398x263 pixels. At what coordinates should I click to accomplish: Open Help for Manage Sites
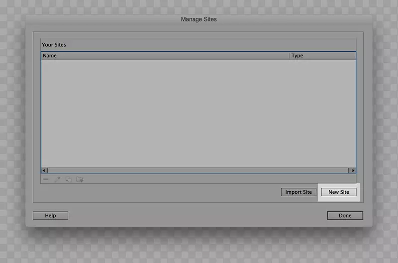50,216
